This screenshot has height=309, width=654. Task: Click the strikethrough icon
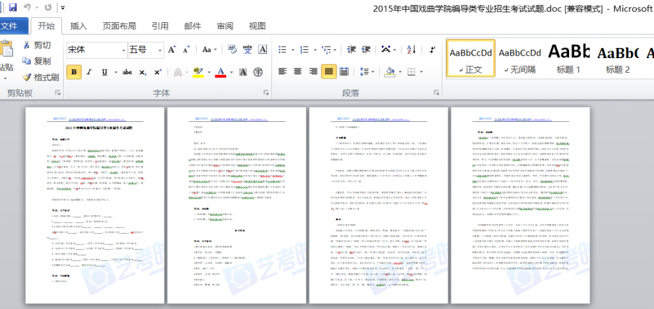pyautogui.click(x=127, y=72)
